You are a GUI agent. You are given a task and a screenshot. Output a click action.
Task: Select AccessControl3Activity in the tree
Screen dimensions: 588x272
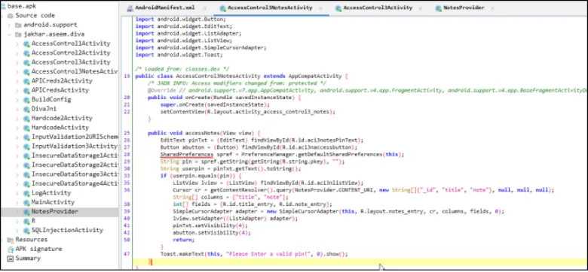[71, 62]
